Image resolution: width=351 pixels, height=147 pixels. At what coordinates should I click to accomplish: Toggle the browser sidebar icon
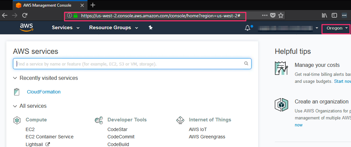[334, 15]
